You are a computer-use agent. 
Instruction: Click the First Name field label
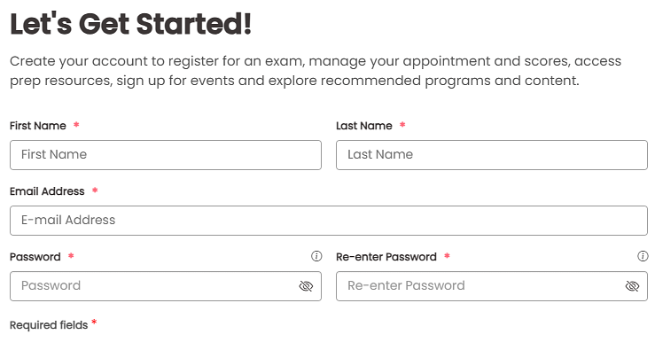[x=38, y=126]
